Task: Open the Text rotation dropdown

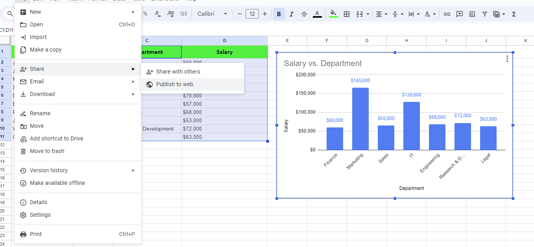Action: point(430,14)
